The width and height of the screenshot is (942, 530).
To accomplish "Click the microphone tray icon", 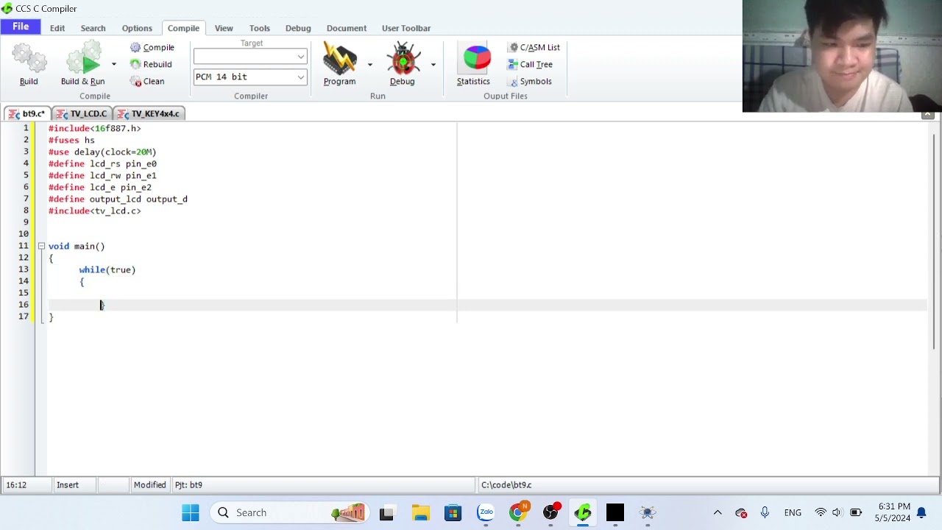I will click(x=765, y=512).
